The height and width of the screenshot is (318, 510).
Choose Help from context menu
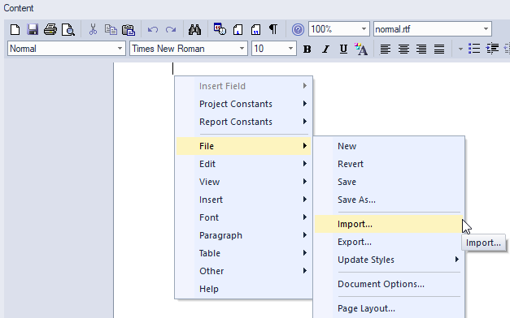[x=244, y=289]
